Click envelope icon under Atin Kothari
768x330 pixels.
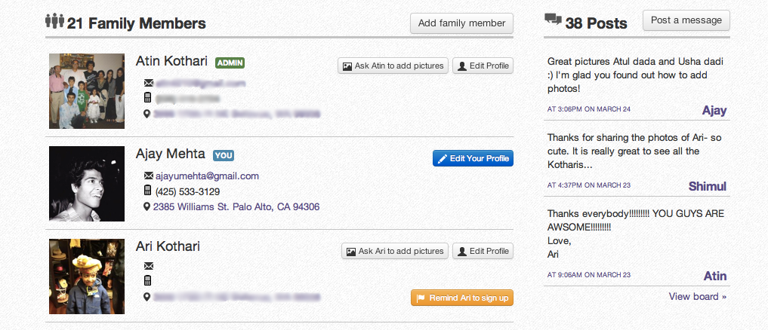148,83
